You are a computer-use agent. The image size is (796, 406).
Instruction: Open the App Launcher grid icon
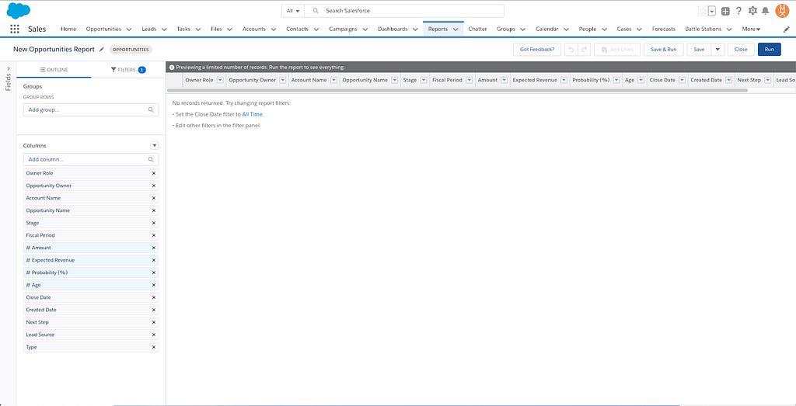point(15,29)
